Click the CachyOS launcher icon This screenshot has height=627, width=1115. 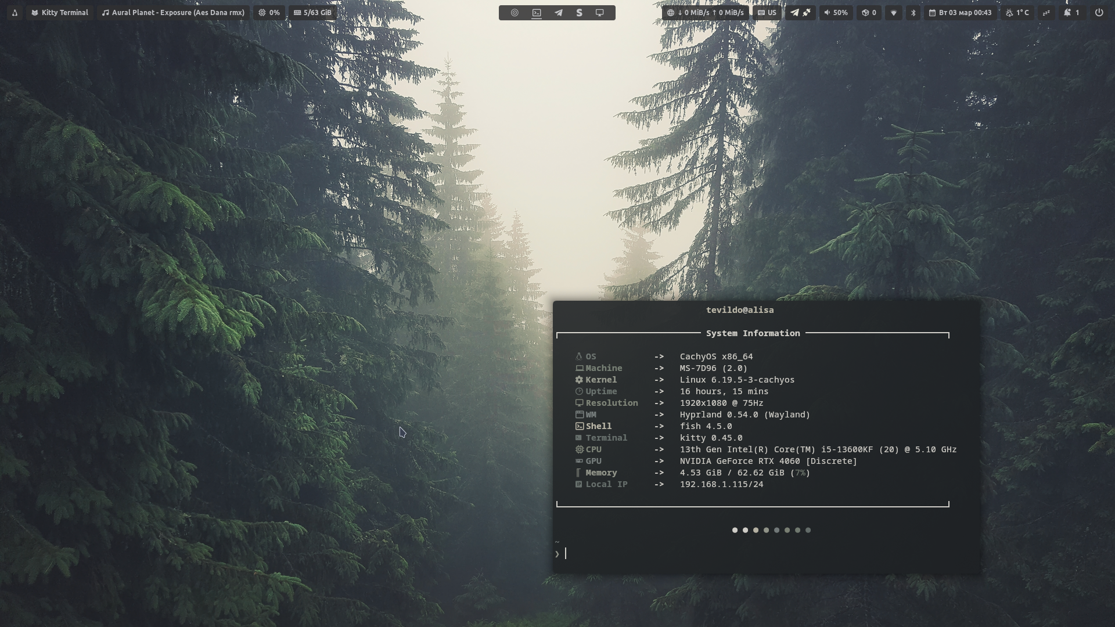pos(15,13)
